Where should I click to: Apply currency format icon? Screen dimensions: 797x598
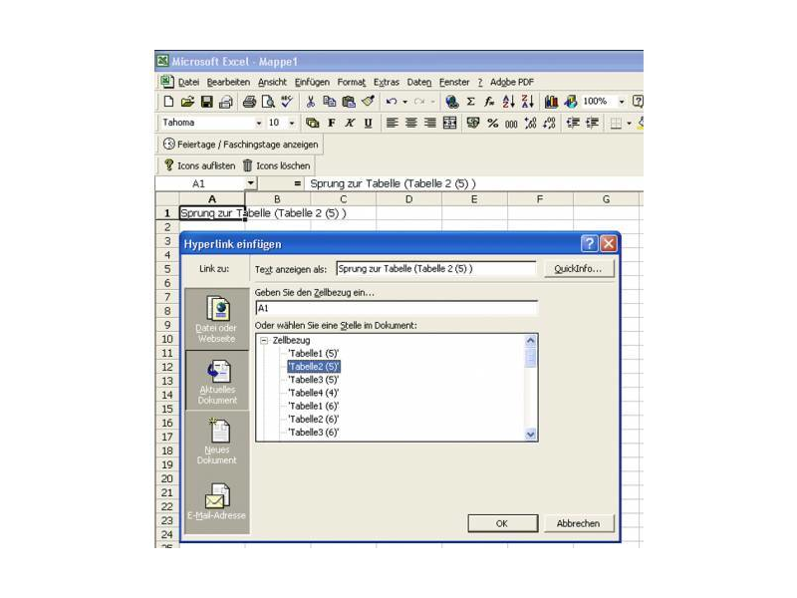pyautogui.click(x=472, y=123)
